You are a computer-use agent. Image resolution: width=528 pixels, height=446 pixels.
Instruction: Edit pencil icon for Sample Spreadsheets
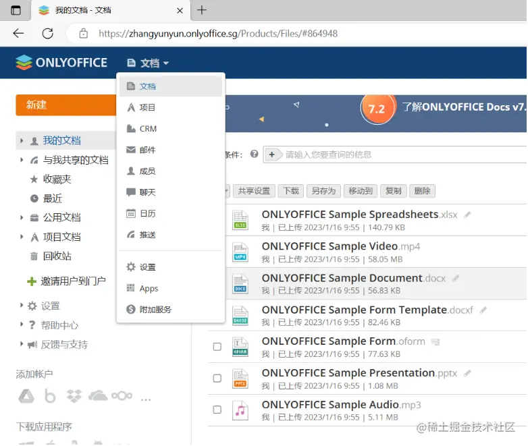(x=467, y=215)
